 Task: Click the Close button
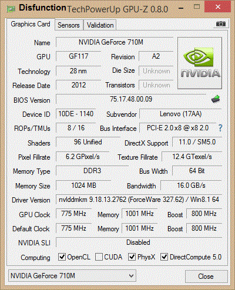(206, 276)
